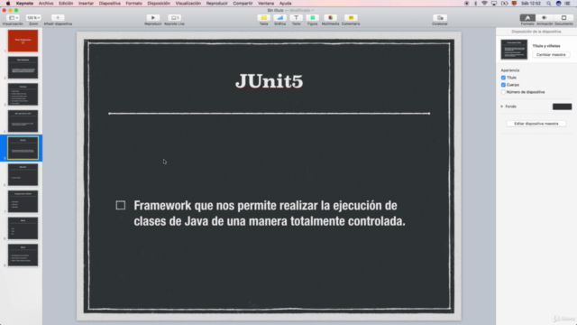This screenshot has width=577, height=325.
Task: Insert a shape with Figura icon
Action: 313,18
